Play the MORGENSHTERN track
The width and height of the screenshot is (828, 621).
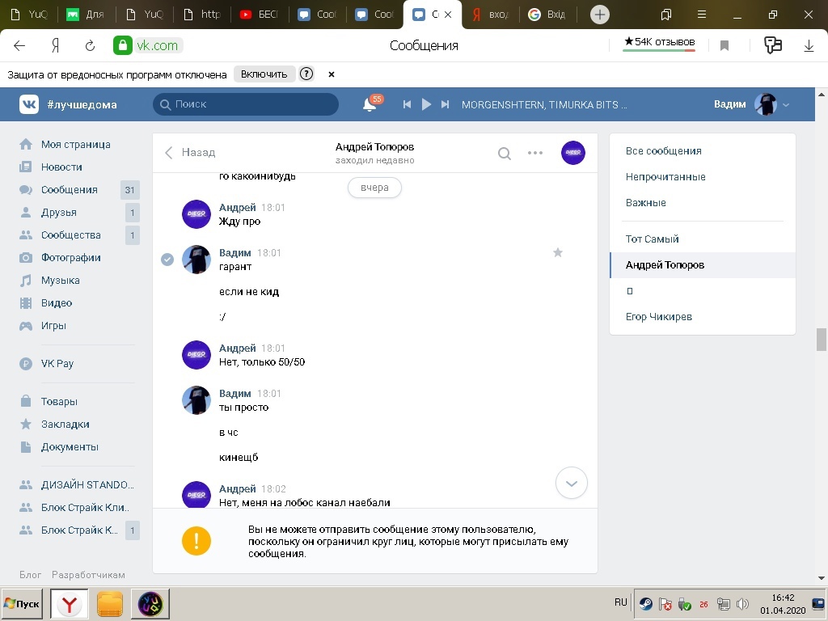[x=426, y=104]
